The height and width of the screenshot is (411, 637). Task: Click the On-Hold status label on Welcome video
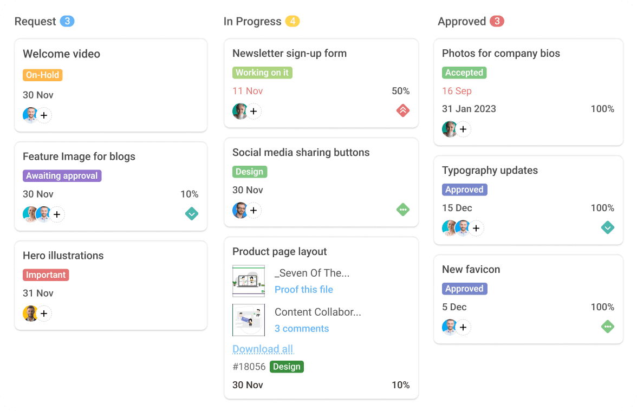pos(42,75)
